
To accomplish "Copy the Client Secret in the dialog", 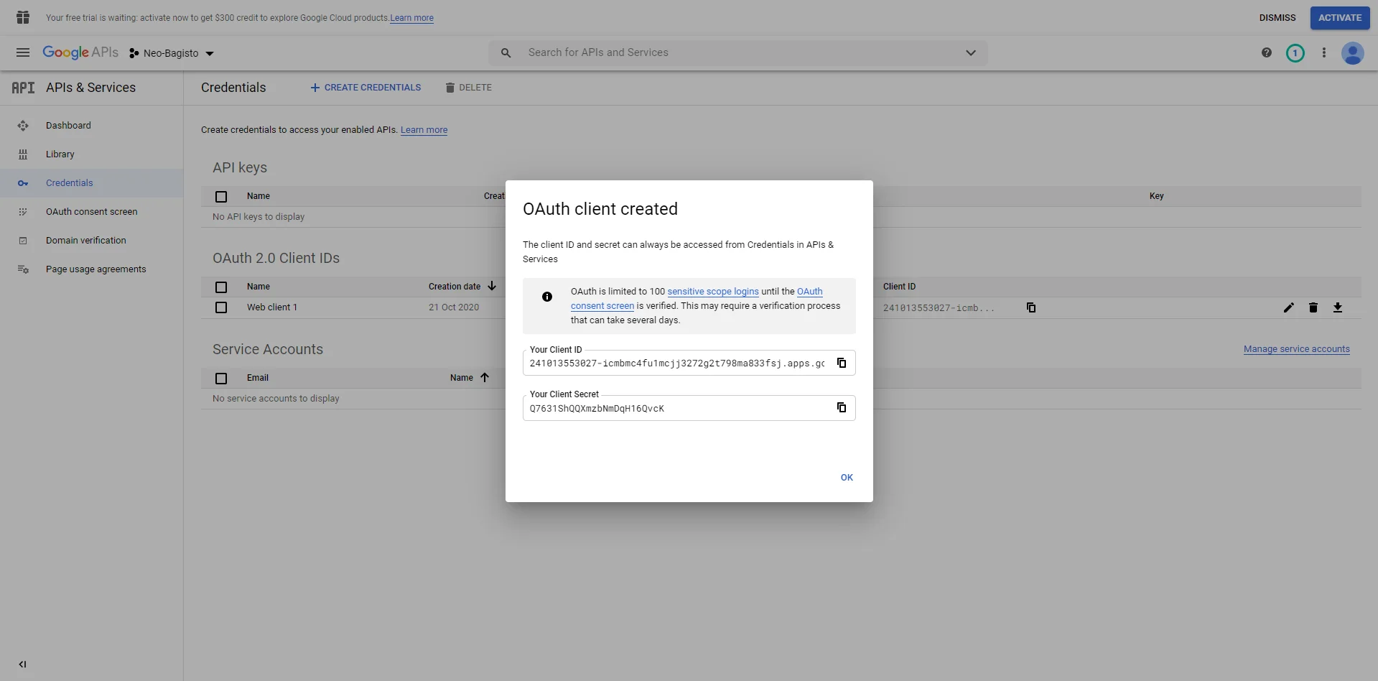I will pos(842,407).
